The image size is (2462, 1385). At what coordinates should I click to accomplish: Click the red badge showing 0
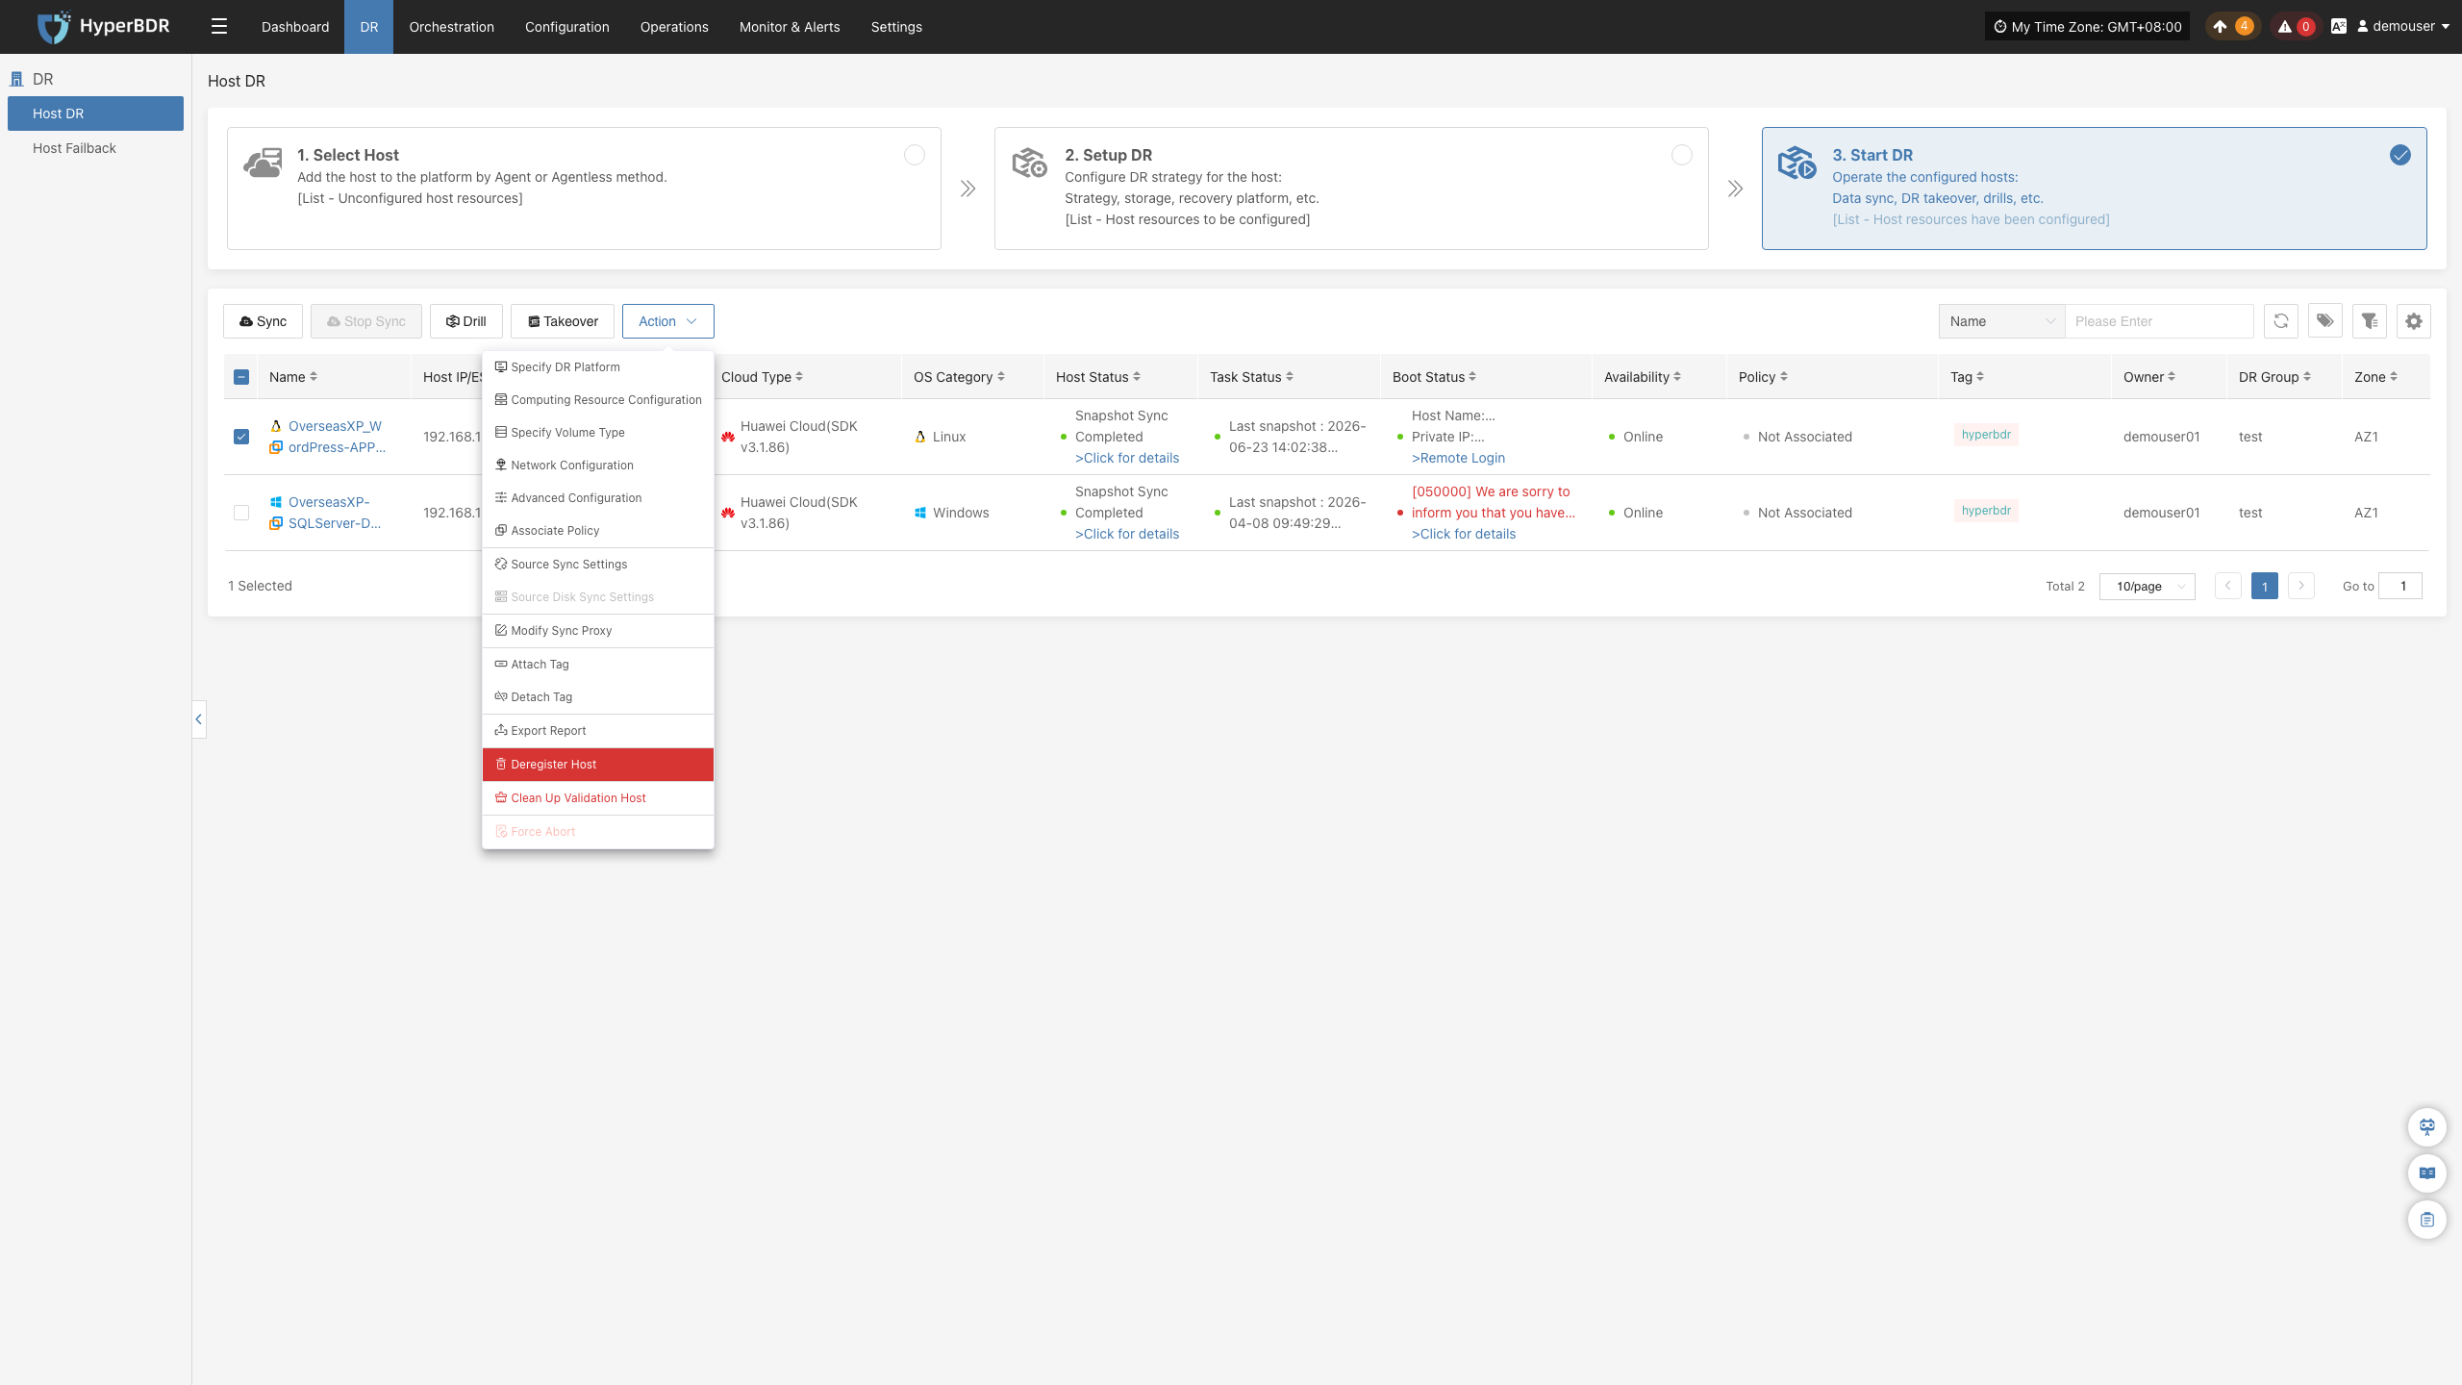click(2305, 27)
